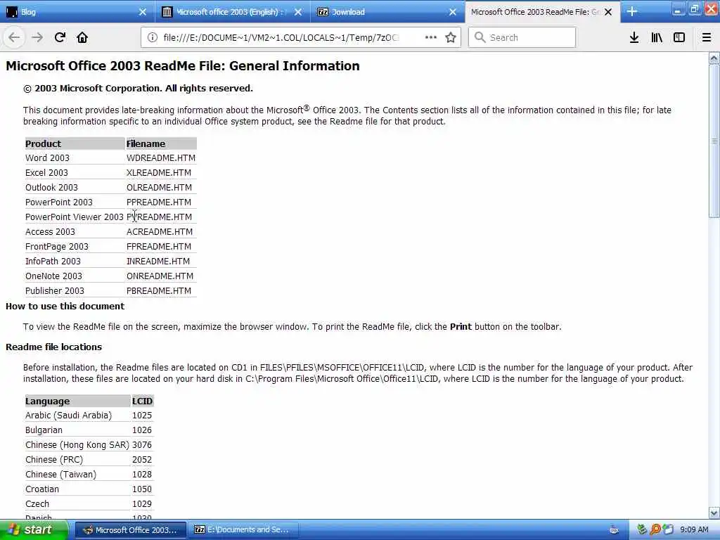
Task: Show site information for this file
Action: [153, 38]
